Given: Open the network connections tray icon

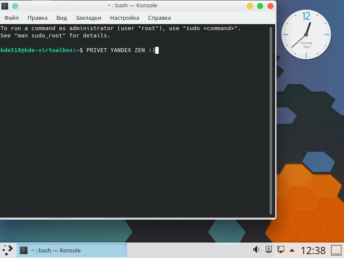Looking at the screenshot, I should (280, 249).
